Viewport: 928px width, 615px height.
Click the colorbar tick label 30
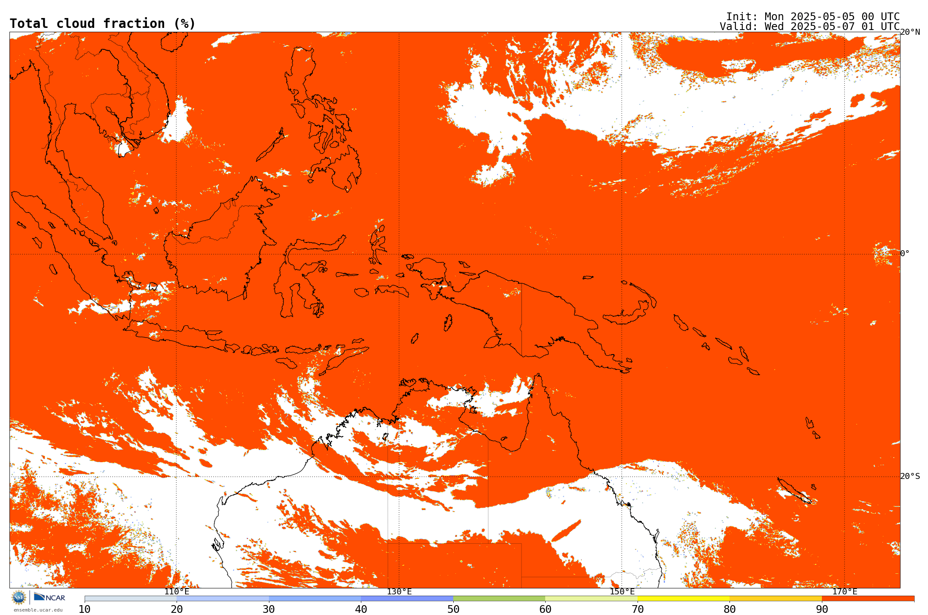pos(269,609)
